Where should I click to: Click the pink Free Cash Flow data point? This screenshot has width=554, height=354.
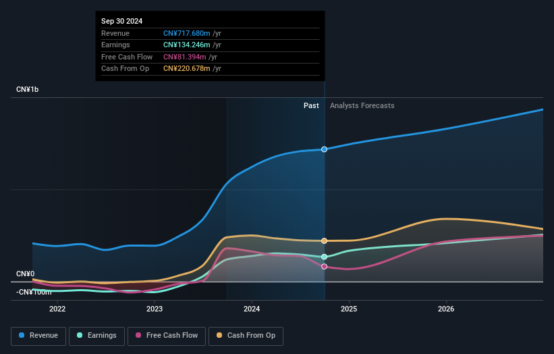pyautogui.click(x=325, y=266)
